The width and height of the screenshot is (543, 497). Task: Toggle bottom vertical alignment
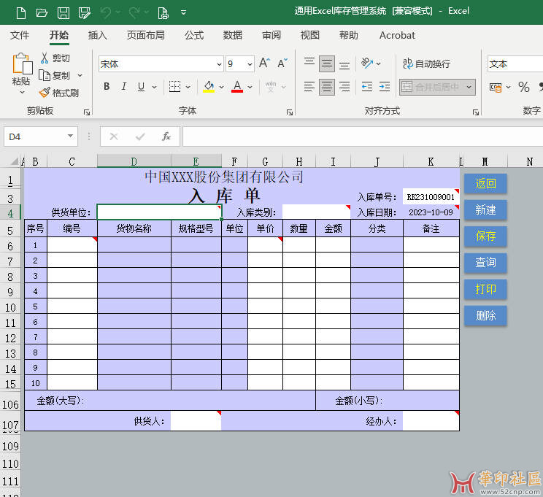[x=344, y=65]
